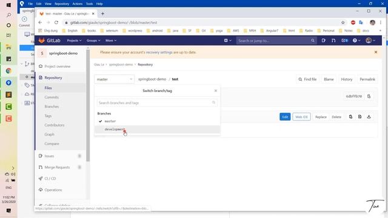Dismiss the recovery settings banner
Viewport: 388px width, 218px height.
click(x=376, y=52)
